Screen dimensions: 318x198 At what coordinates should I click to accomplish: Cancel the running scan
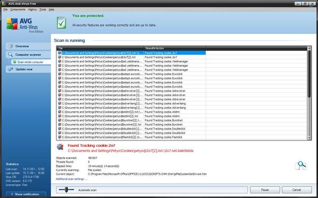pos(296,190)
